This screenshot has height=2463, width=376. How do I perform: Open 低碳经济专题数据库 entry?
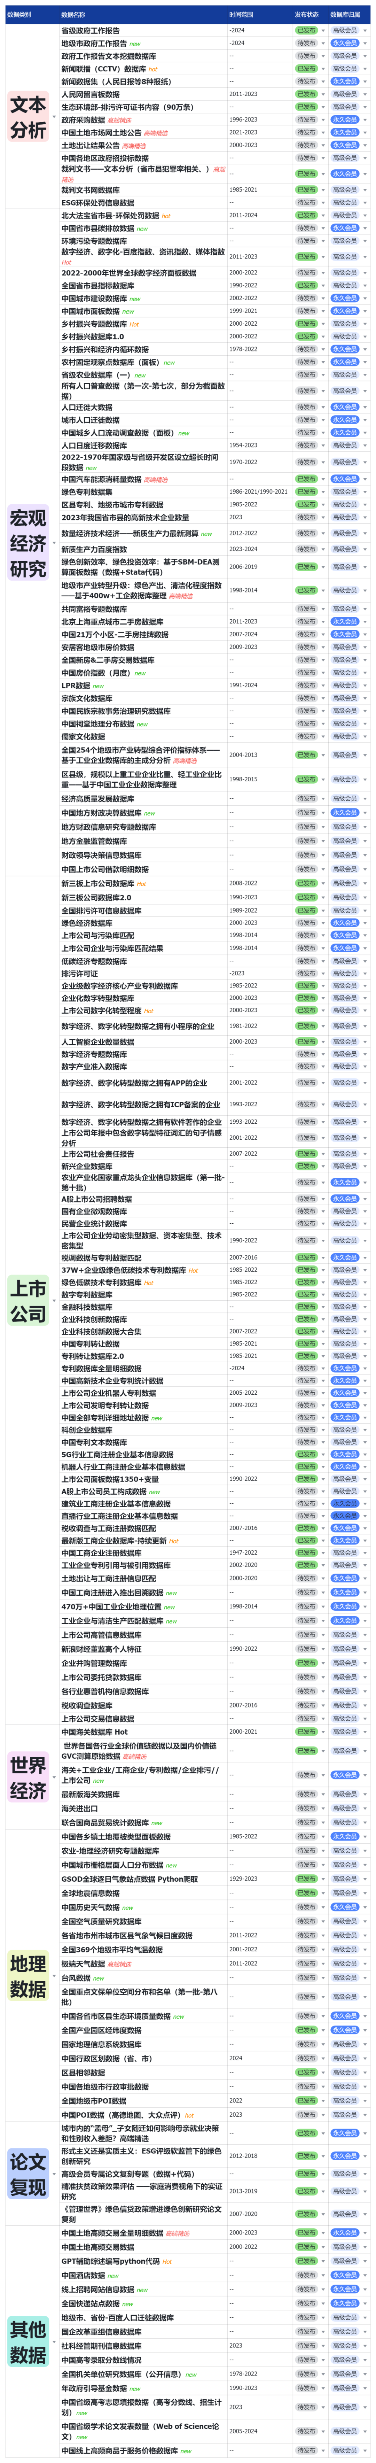94,961
